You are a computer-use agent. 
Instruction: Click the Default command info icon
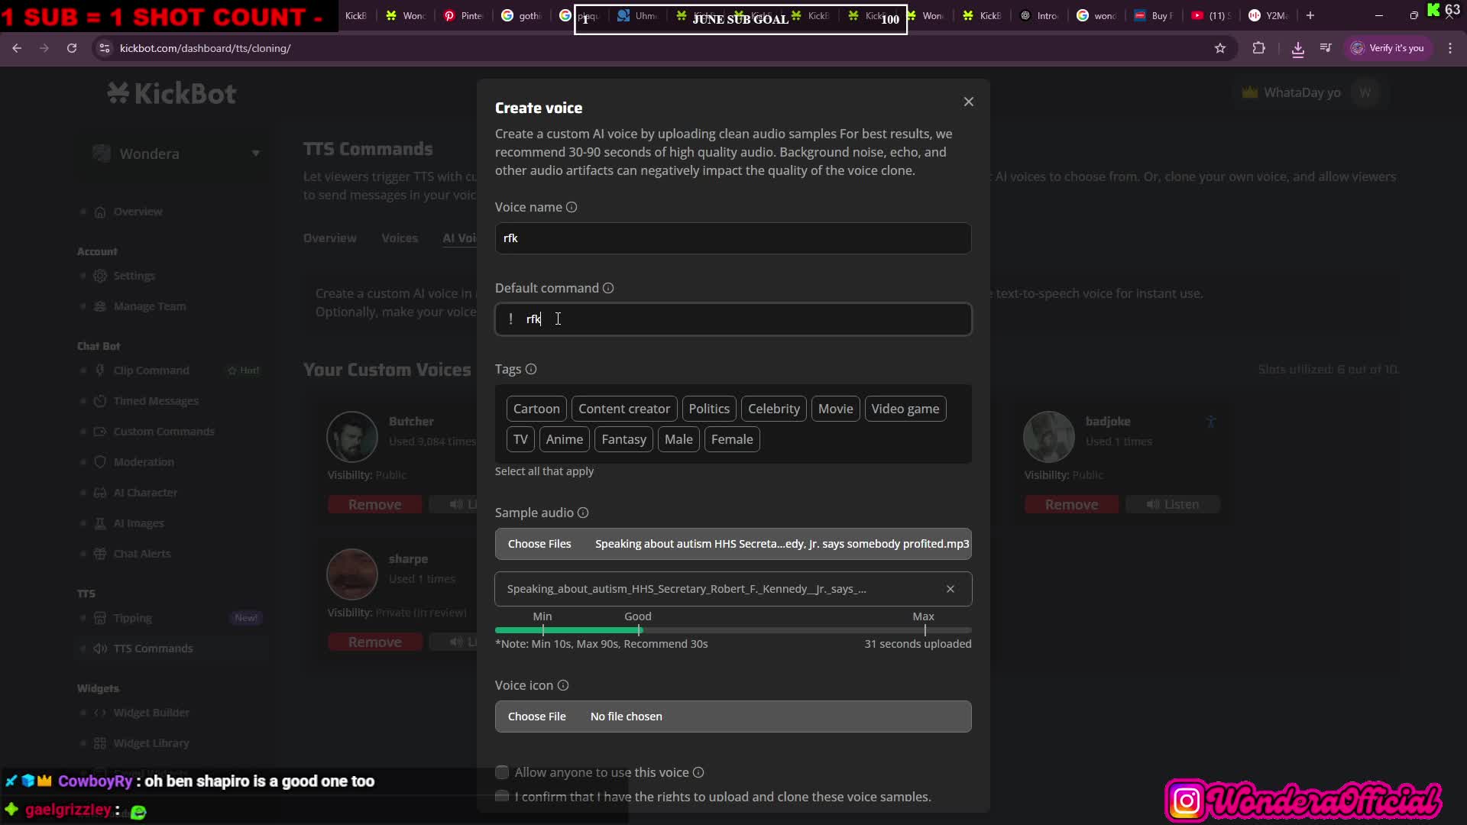608,288
